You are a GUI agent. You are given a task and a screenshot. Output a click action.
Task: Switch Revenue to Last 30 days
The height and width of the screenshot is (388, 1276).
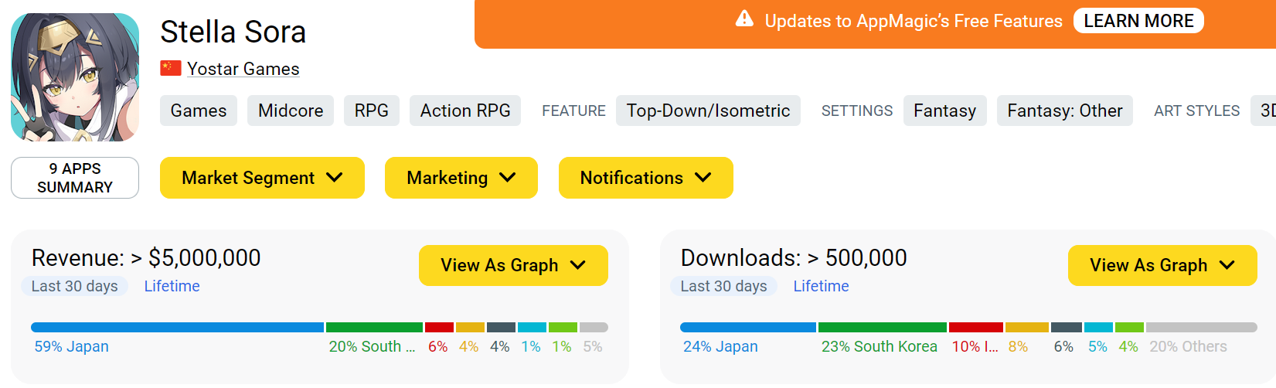pos(74,286)
